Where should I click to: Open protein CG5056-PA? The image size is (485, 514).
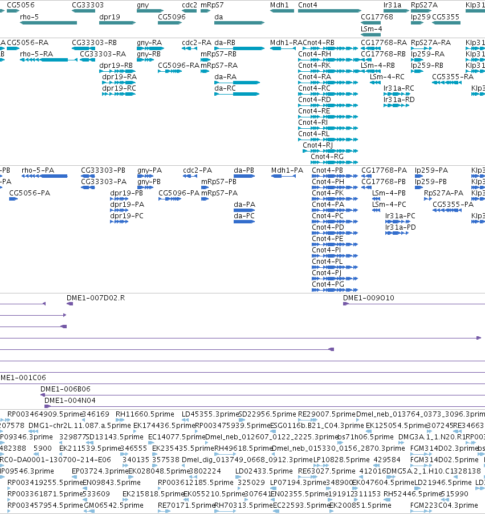30,193
